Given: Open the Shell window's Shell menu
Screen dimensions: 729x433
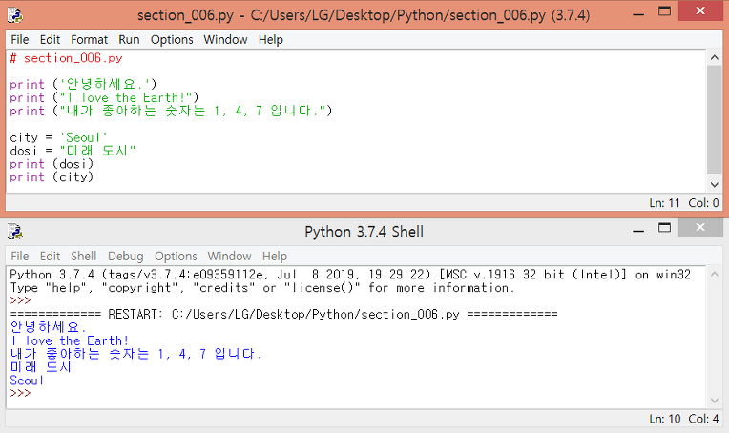Looking at the screenshot, I should tap(84, 256).
